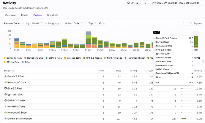Screen dimensions: 205x123
Task: Click the Sep 17 tallest chart bar
Action: [88, 39]
